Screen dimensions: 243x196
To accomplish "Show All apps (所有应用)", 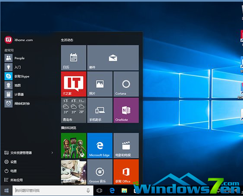I will [x=13, y=180].
